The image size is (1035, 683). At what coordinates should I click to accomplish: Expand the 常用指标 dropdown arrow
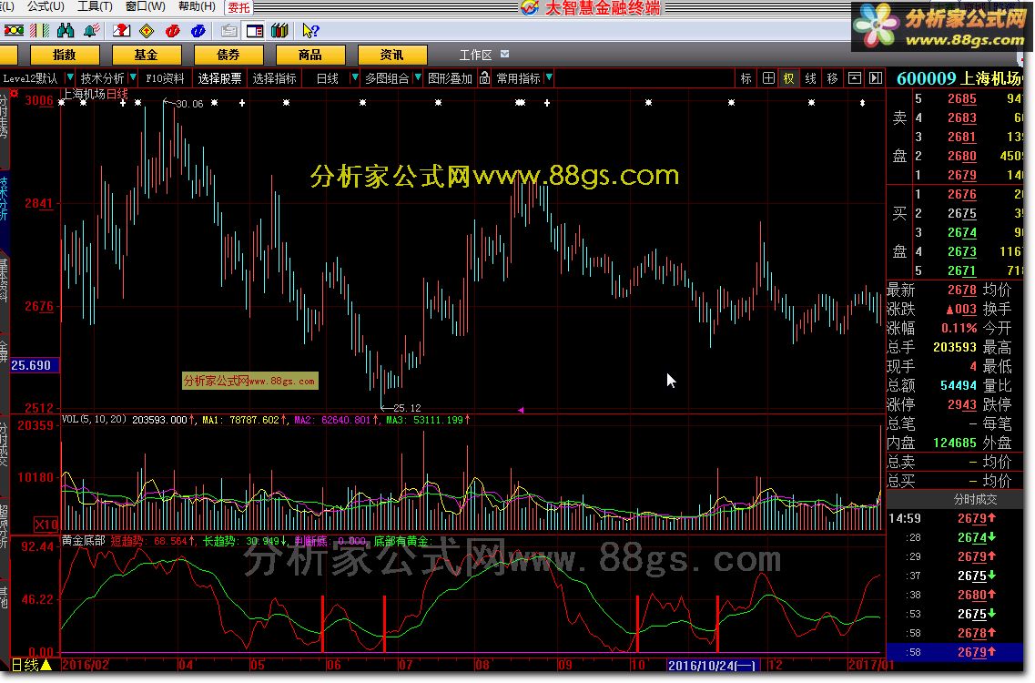click(x=549, y=78)
